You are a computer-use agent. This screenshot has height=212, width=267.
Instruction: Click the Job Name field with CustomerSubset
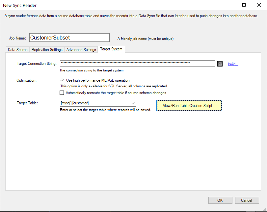point(69,38)
